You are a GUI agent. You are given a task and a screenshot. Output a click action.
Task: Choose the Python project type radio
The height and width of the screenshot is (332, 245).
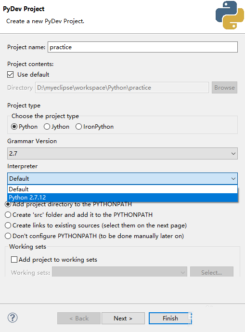(14, 127)
